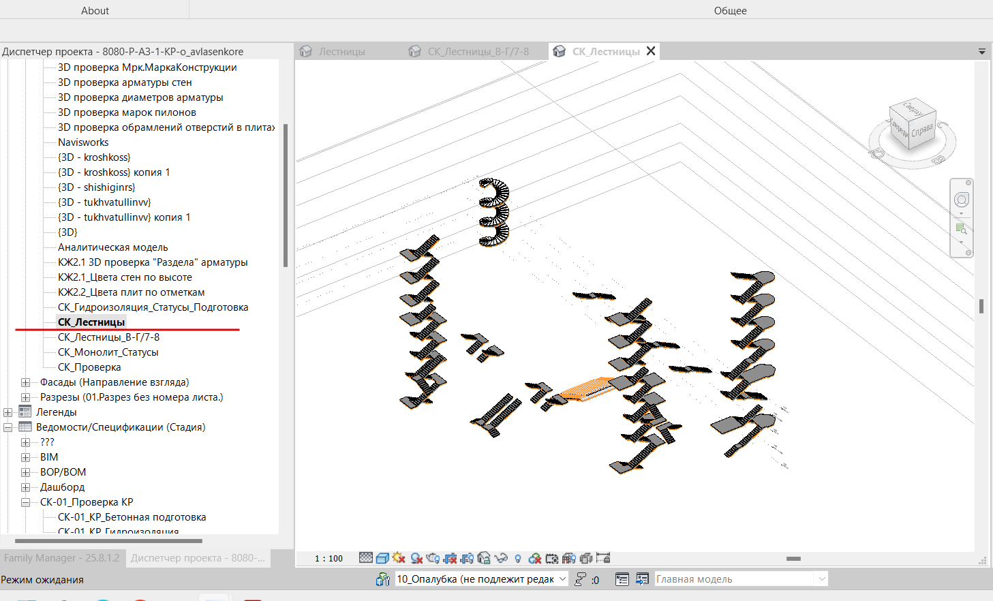Collapse the 'СК-01_Проверка КР' group
Screen dimensions: 993x601
coord(25,502)
